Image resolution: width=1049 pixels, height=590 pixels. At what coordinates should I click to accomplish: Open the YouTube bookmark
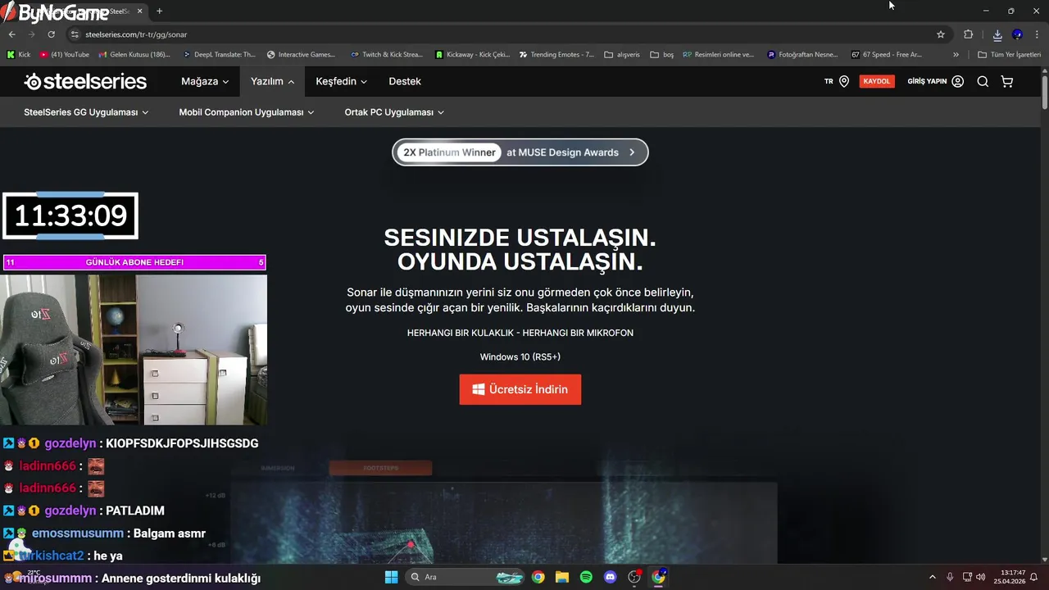64,55
